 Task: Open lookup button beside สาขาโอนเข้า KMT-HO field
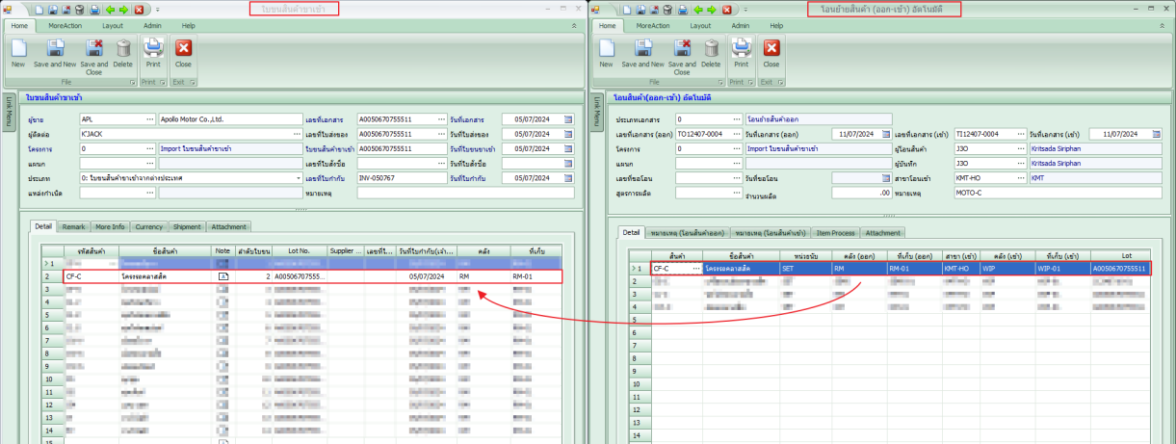point(1020,178)
